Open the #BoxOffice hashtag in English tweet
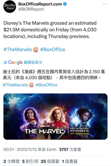This screenshot has width=111, height=166. (53, 50)
